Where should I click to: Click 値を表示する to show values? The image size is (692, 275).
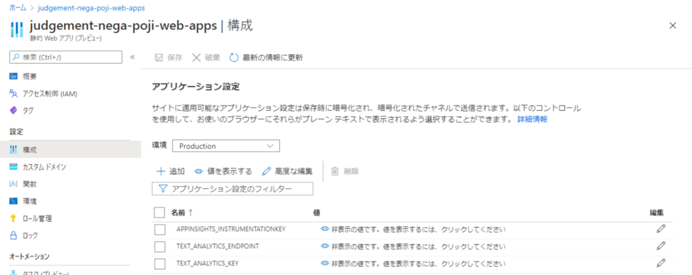tap(223, 171)
